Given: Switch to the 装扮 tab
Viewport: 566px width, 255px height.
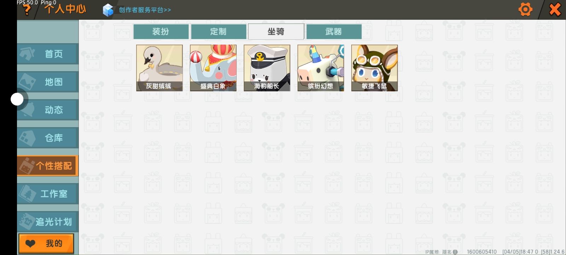Looking at the screenshot, I should [x=161, y=32].
